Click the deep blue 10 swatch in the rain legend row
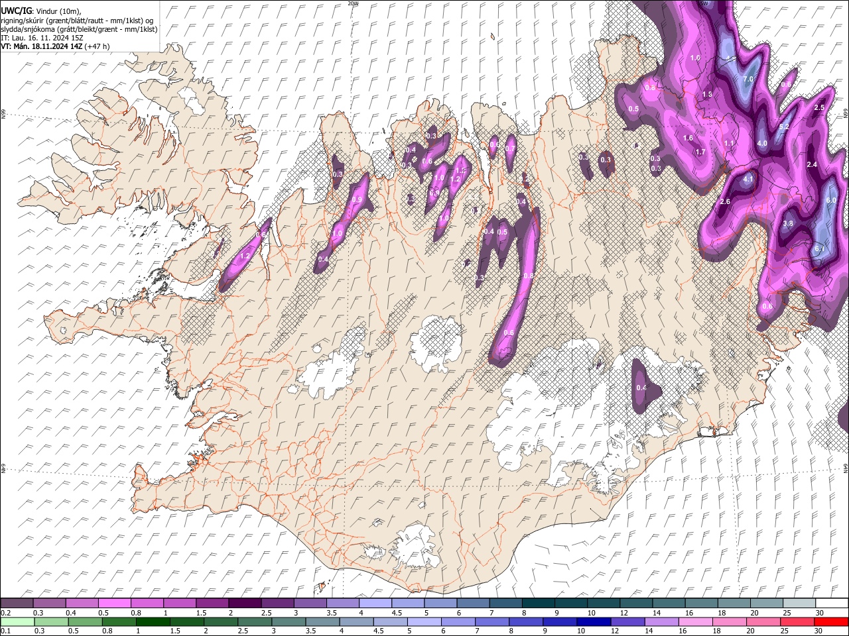Image resolution: width=849 pixels, height=636 pixels. [x=594, y=621]
